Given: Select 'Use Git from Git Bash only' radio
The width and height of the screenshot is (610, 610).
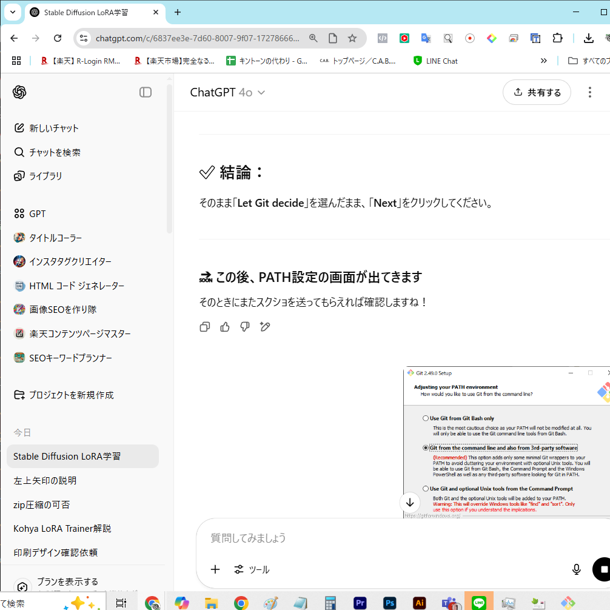Looking at the screenshot, I should 426,418.
